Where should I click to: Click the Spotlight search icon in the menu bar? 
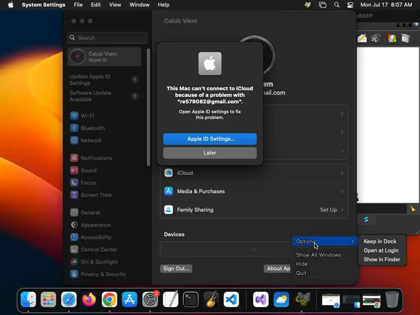pyautogui.click(x=337, y=5)
